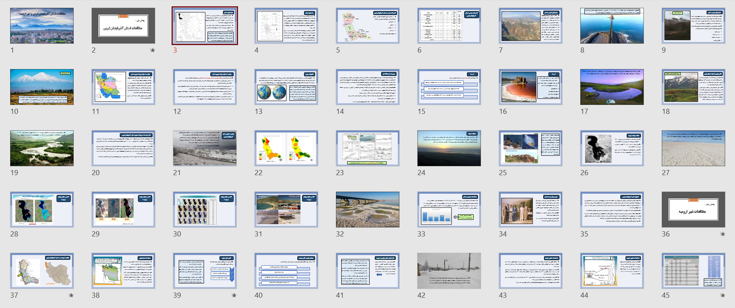Viewport: 735px width, 308px height.
Task: Select slide 10 with snow-capped mountain photo
Action: click(x=42, y=87)
